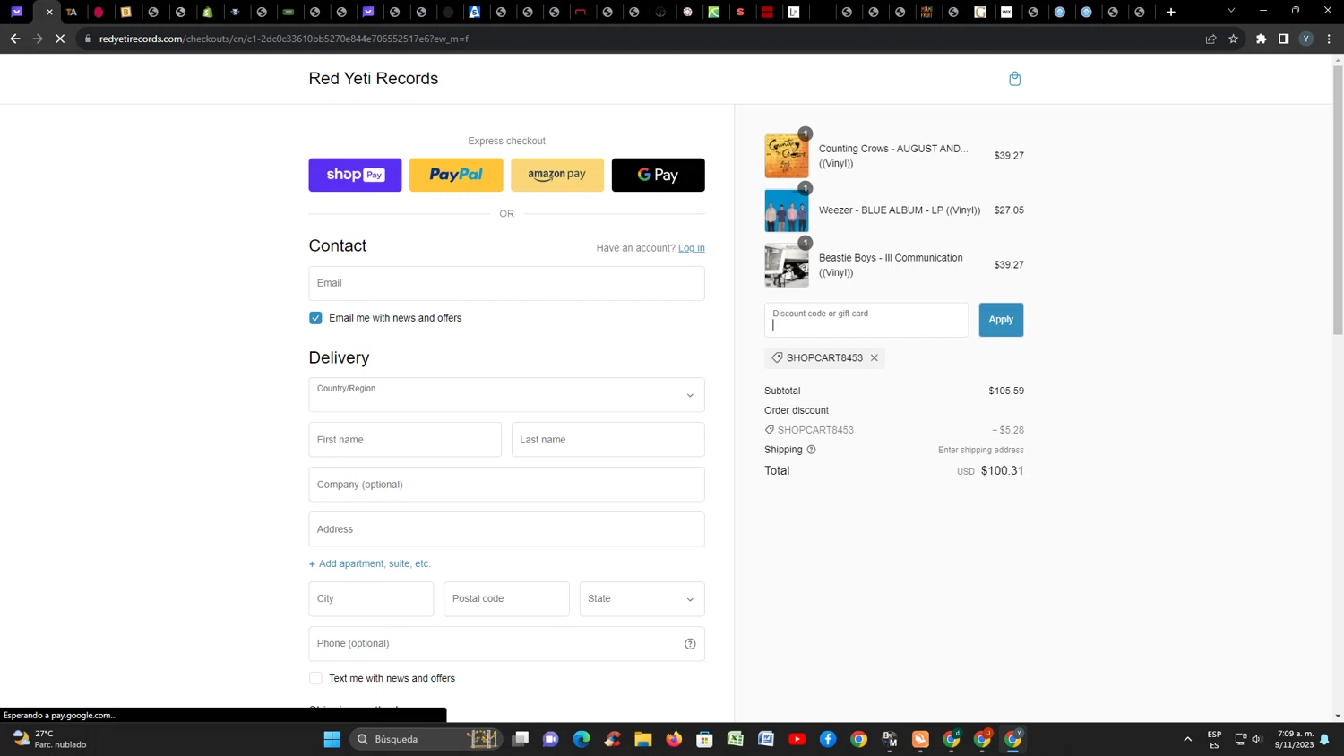Remove the SHOPCART8453 discount code
The width and height of the screenshot is (1344, 756).
pyautogui.click(x=874, y=358)
